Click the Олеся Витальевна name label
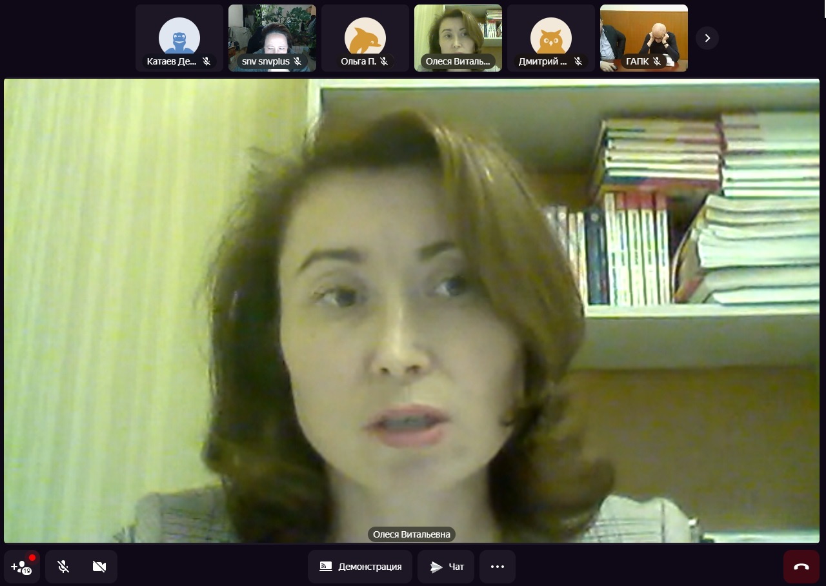Image resolution: width=826 pixels, height=586 pixels. click(412, 534)
